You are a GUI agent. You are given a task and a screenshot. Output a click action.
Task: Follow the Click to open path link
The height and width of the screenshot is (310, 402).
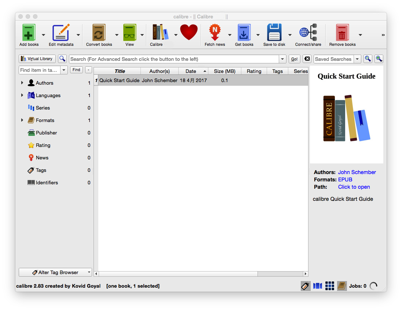[x=354, y=187]
